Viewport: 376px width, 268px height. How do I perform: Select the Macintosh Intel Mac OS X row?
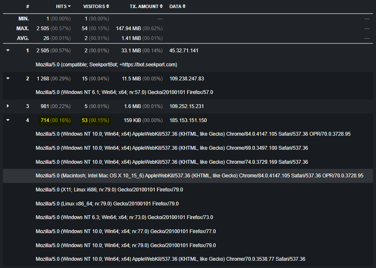pyautogui.click(x=200, y=176)
